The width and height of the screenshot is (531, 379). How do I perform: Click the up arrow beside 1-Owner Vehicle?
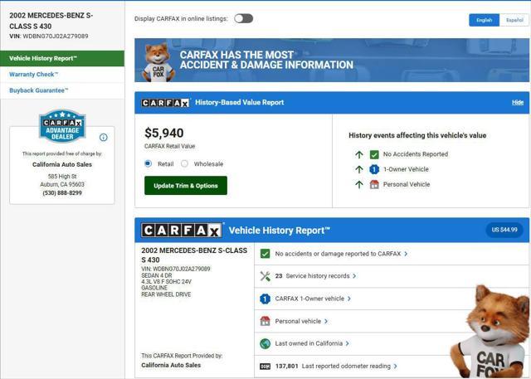359,169
